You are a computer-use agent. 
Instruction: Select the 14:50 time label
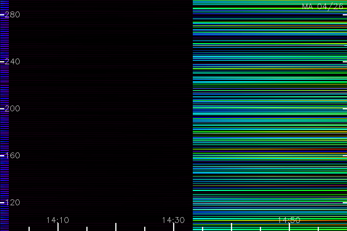(289, 220)
